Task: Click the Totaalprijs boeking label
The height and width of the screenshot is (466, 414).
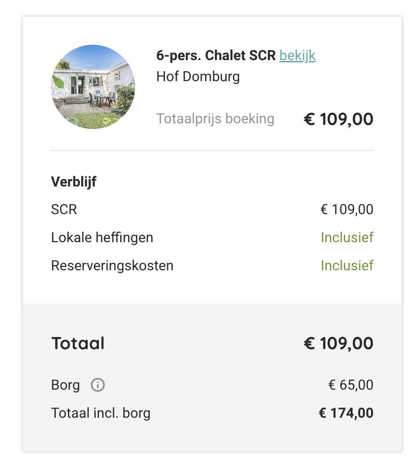Action: pyautogui.click(x=215, y=119)
